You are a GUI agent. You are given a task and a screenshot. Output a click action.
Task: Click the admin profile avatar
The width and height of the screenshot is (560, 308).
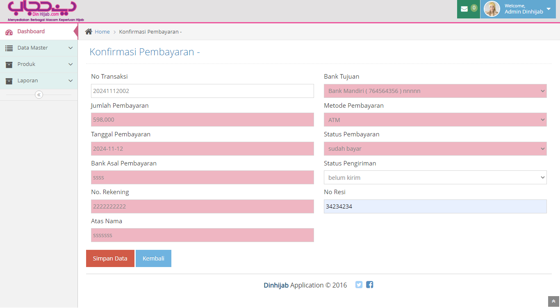pyautogui.click(x=492, y=9)
